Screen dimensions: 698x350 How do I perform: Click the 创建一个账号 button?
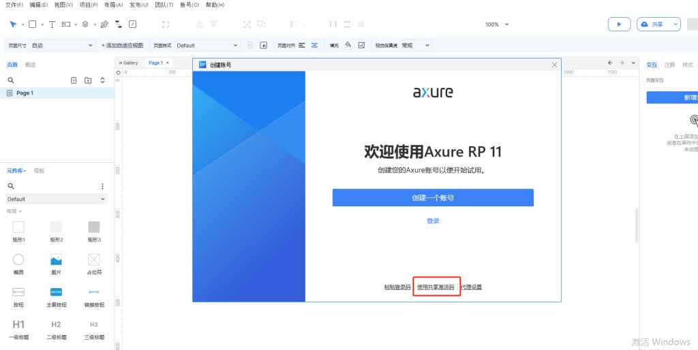point(433,197)
